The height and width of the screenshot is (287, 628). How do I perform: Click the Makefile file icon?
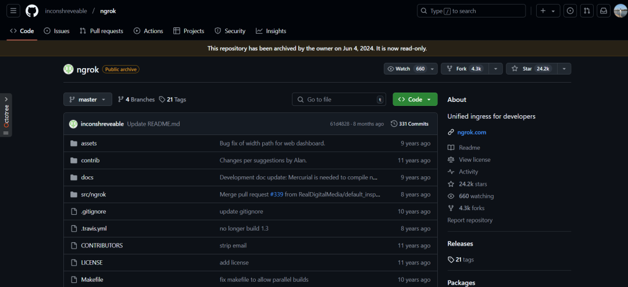tap(74, 279)
